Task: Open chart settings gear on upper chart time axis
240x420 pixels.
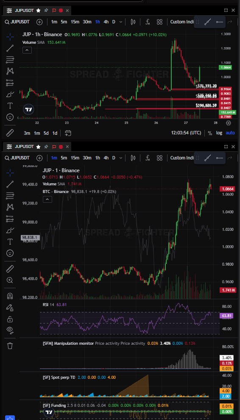Action: (228, 123)
